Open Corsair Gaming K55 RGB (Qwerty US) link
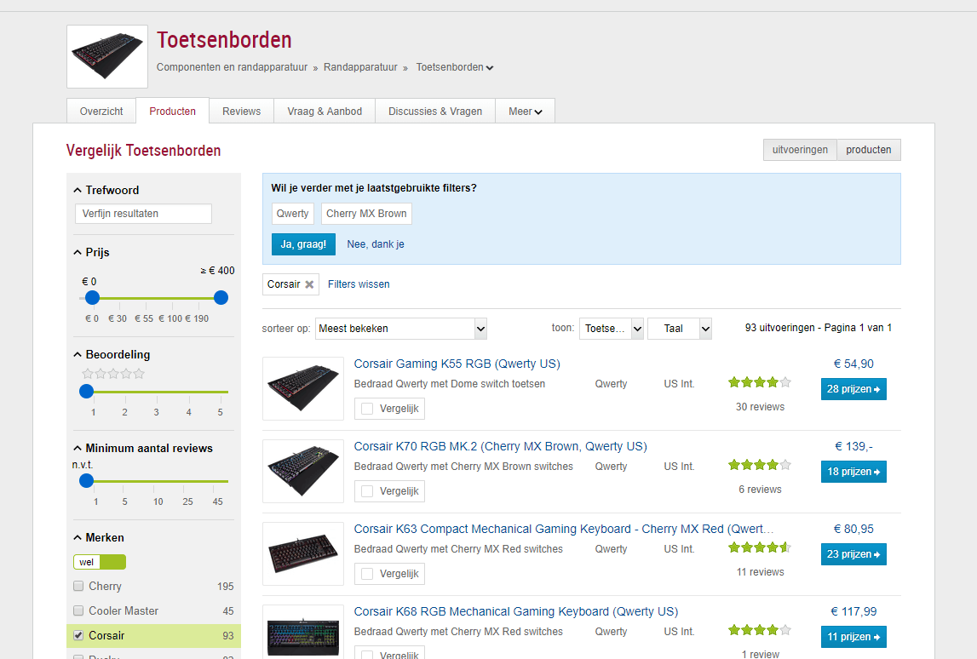 [x=457, y=364]
